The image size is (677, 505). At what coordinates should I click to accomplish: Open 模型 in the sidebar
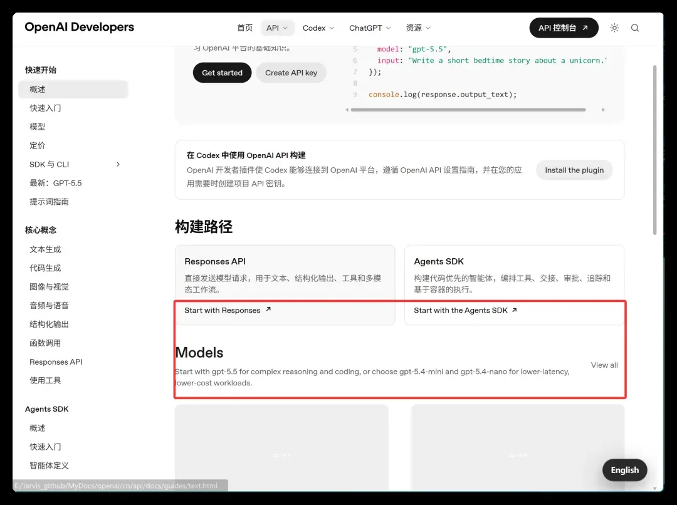tap(37, 127)
